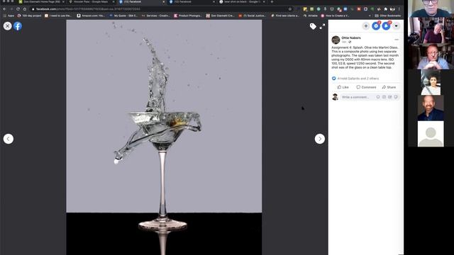Insert an emoji in the comment
The height and width of the screenshot is (255, 454).
click(378, 97)
